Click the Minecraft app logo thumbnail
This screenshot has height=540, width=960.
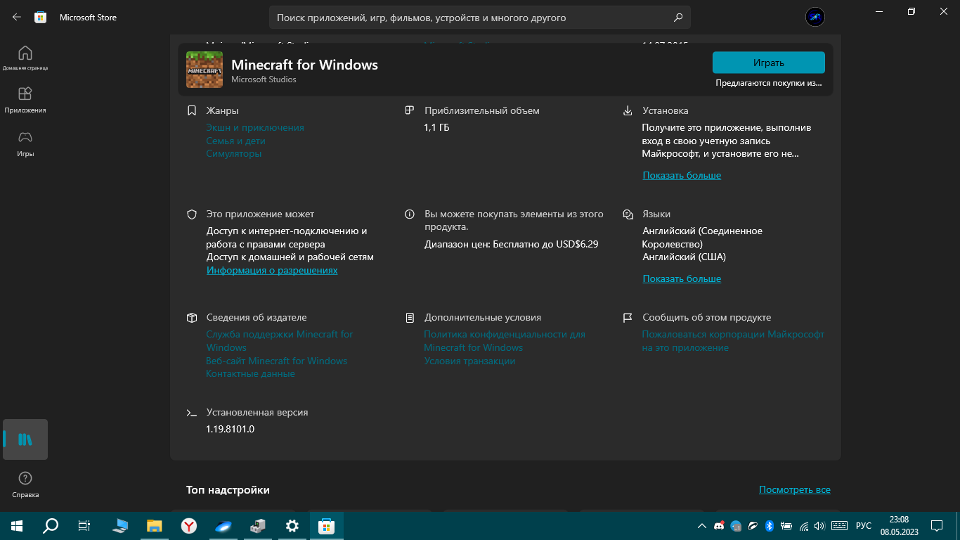click(x=205, y=70)
